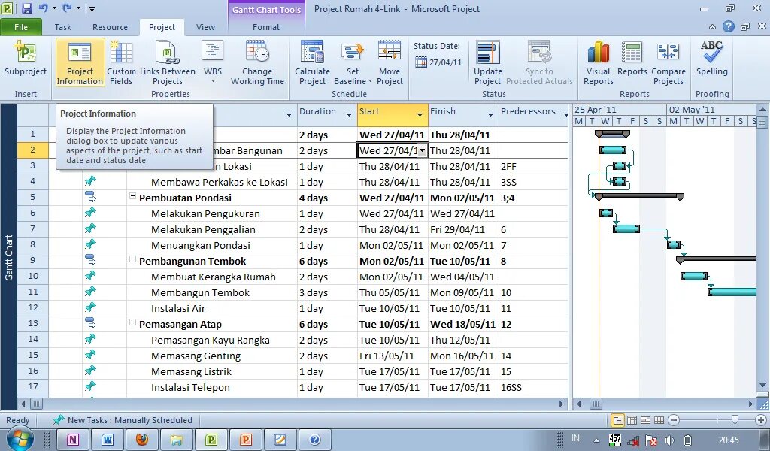Zoom in the timescale with plus button
The width and height of the screenshot is (770, 451).
[761, 420]
